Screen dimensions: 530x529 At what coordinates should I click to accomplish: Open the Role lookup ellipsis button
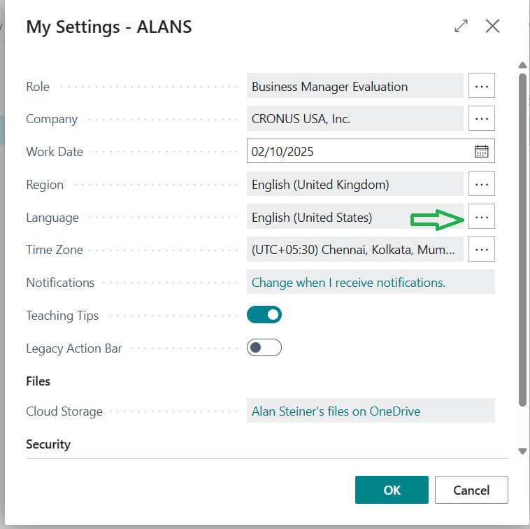pyautogui.click(x=481, y=86)
